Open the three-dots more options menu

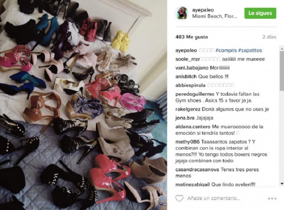click(x=272, y=199)
